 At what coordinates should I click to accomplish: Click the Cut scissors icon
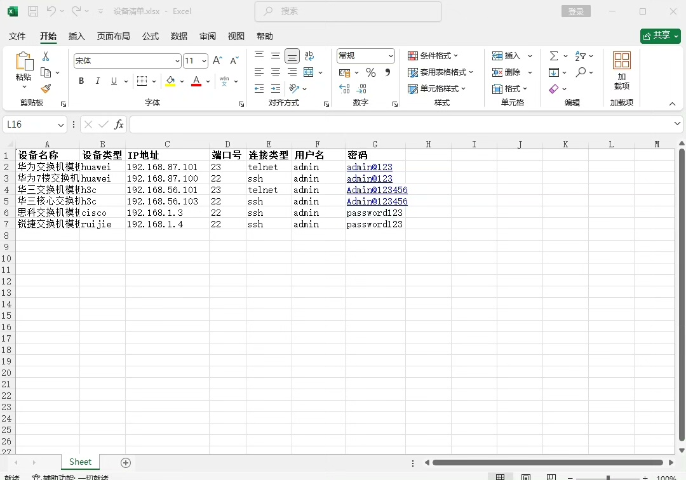click(x=46, y=57)
